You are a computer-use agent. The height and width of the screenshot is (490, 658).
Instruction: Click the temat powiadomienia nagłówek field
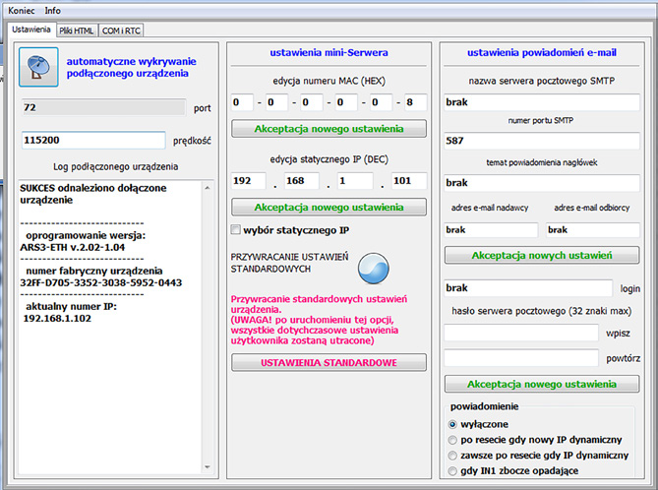click(x=542, y=183)
